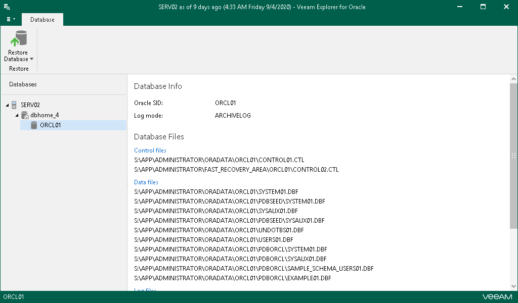Image resolution: width=518 pixels, height=303 pixels.
Task: Click the dotted grip handle on right edge
Action: 514,156
